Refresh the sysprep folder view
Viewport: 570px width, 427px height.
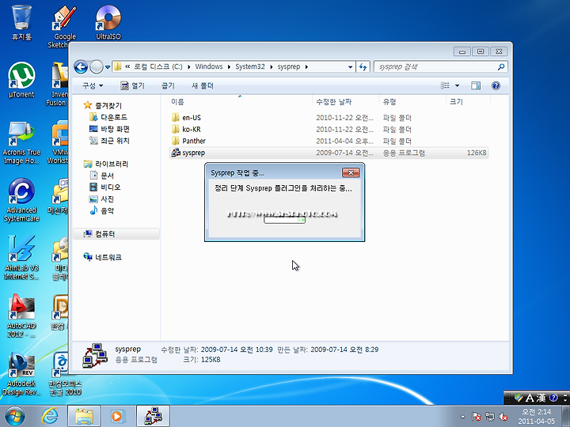click(363, 66)
